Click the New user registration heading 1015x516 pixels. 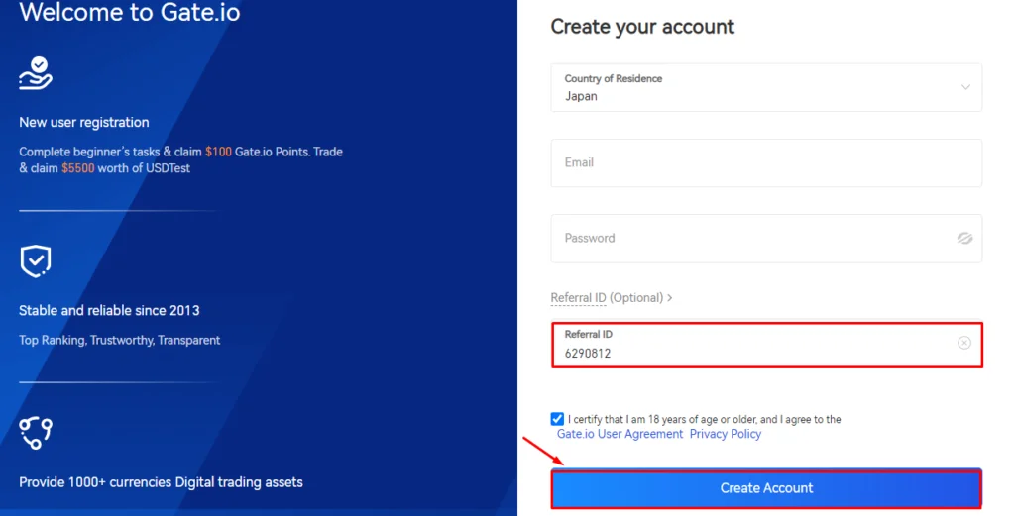click(84, 122)
